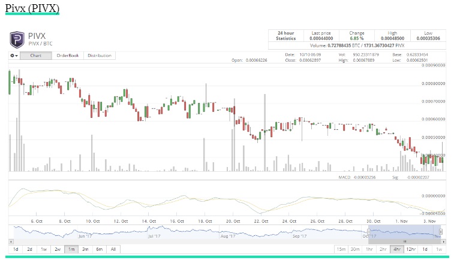This screenshot has height=267, width=454.
Task: Click Jun '17 in the navigator overview
Action: [x=85, y=236]
